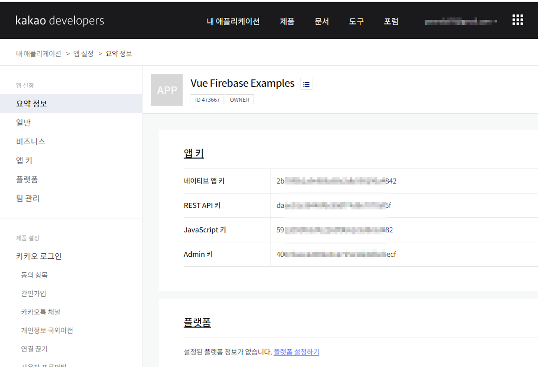Click the blurred account email in header

[x=461, y=21]
